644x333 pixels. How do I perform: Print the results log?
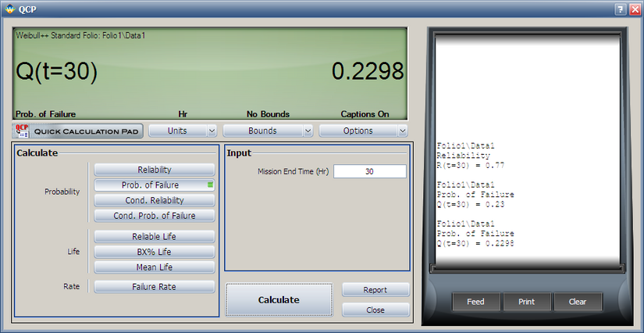(x=525, y=302)
